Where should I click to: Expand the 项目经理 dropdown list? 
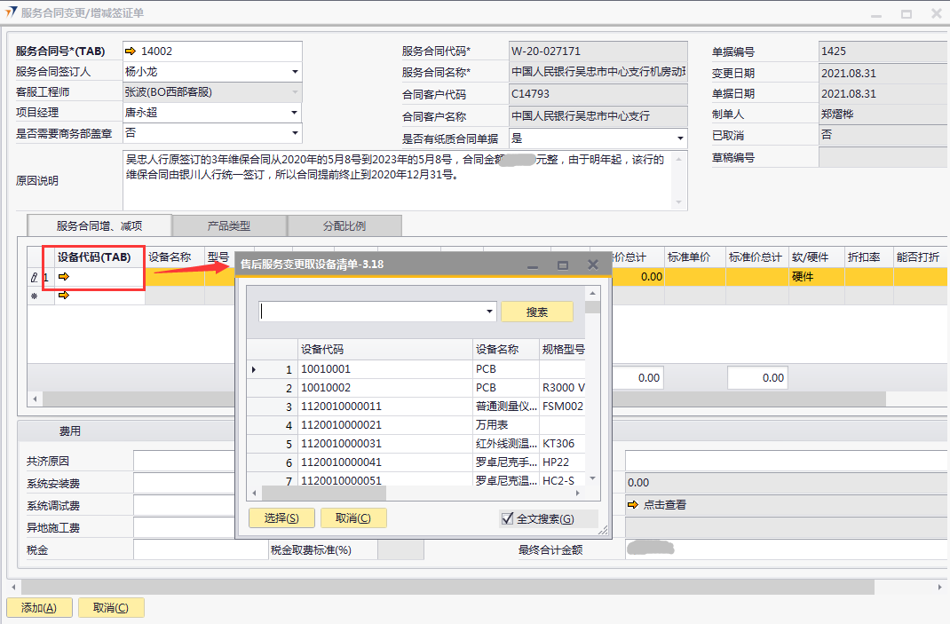tap(295, 113)
